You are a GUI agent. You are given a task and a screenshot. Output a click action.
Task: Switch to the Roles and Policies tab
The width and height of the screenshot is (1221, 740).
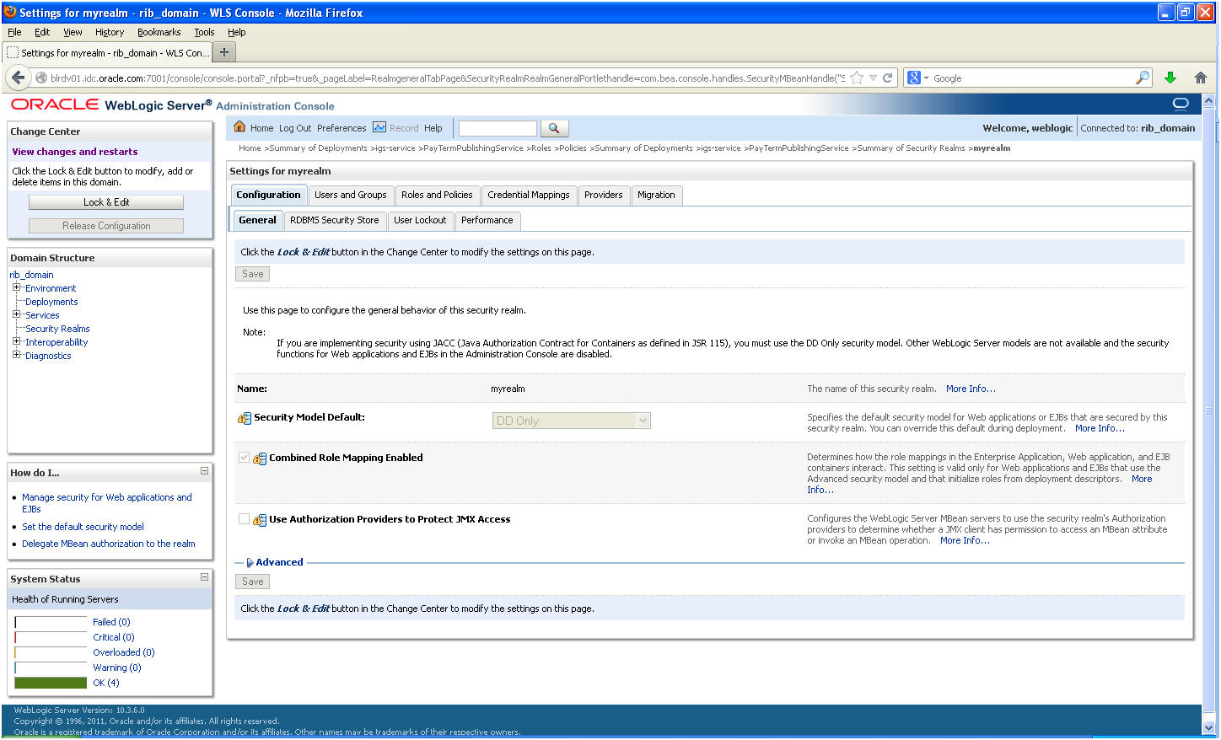437,195
